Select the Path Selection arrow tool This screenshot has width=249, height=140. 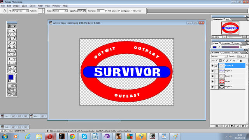10,59
